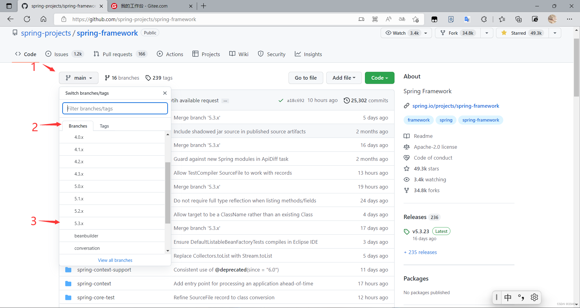Reload the page with the refresh icon
This screenshot has width=580, height=308.
coord(27,19)
